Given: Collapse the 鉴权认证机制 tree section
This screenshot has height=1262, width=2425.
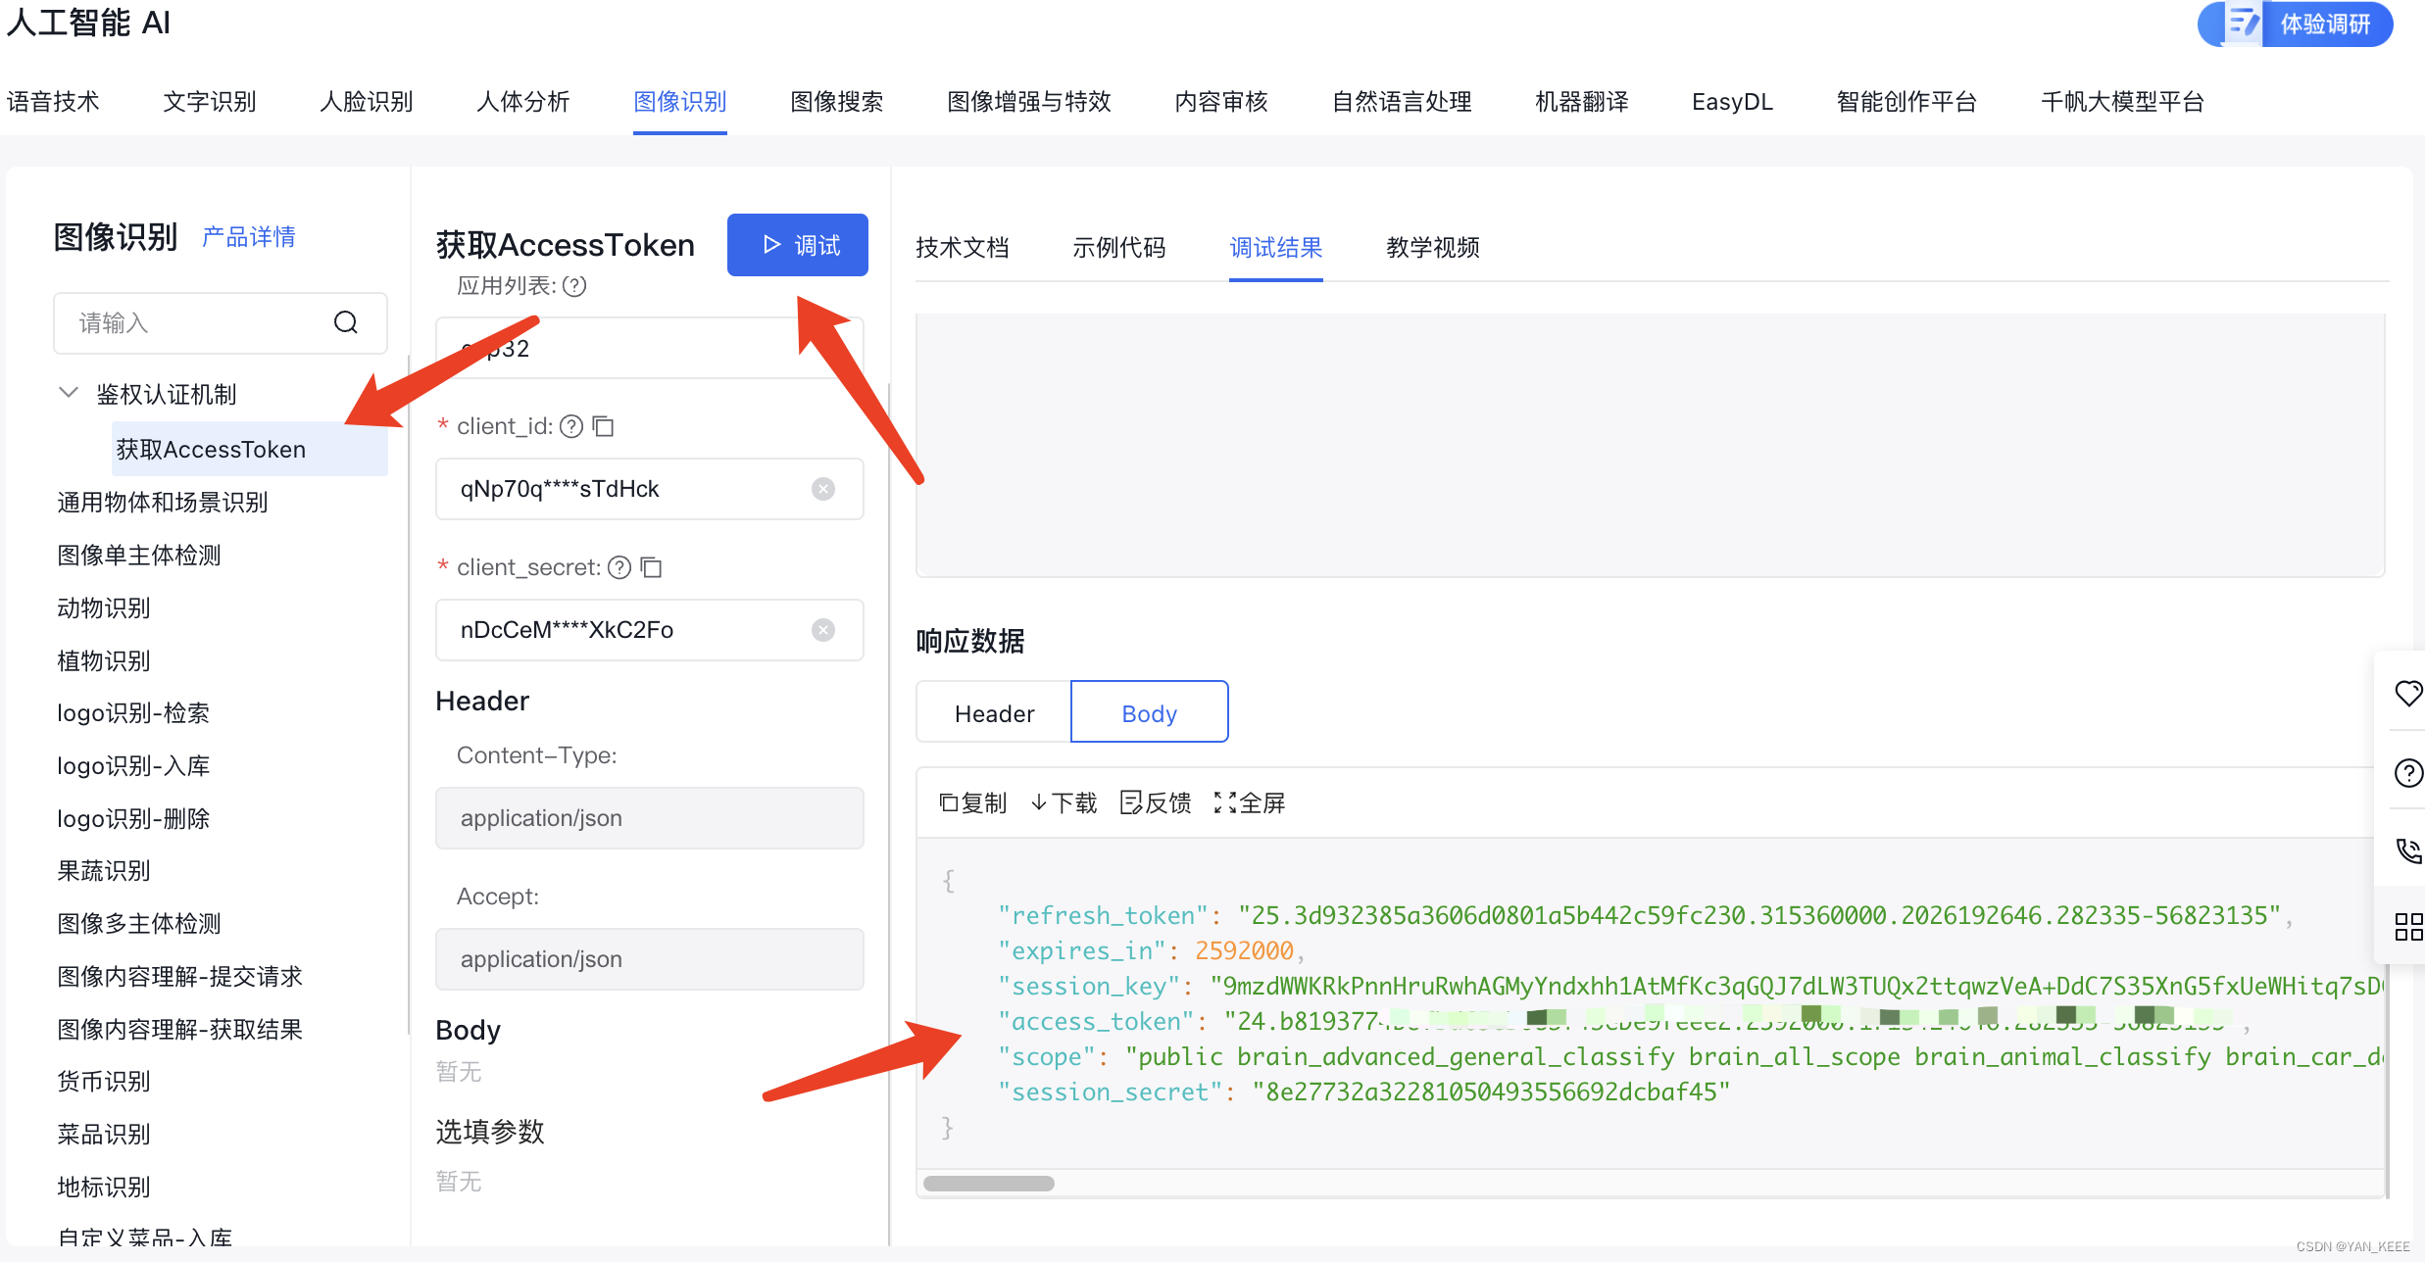Looking at the screenshot, I should pos(69,394).
